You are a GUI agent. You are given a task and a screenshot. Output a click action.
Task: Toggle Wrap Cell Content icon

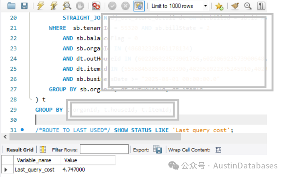(x=218, y=150)
